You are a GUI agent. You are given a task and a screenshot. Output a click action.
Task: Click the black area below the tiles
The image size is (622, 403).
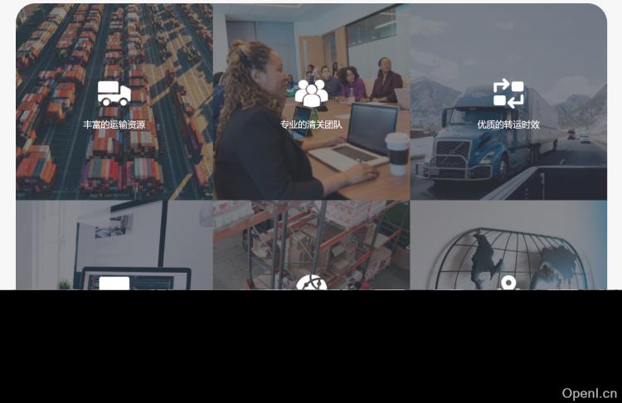click(x=311, y=347)
